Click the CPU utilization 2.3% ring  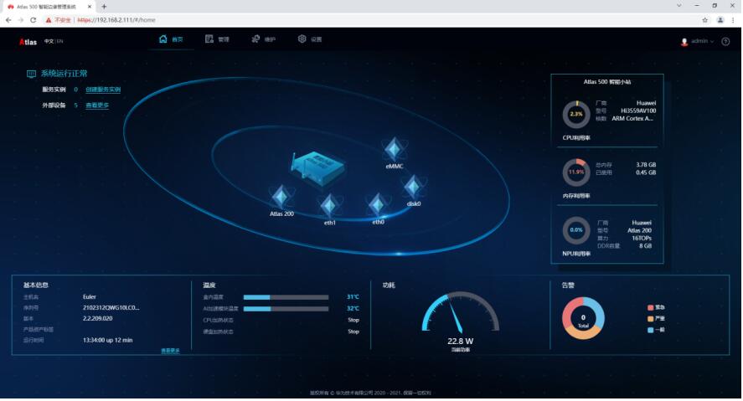pos(576,114)
